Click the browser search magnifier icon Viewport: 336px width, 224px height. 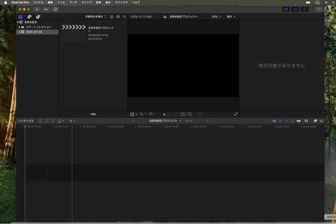tap(124, 17)
